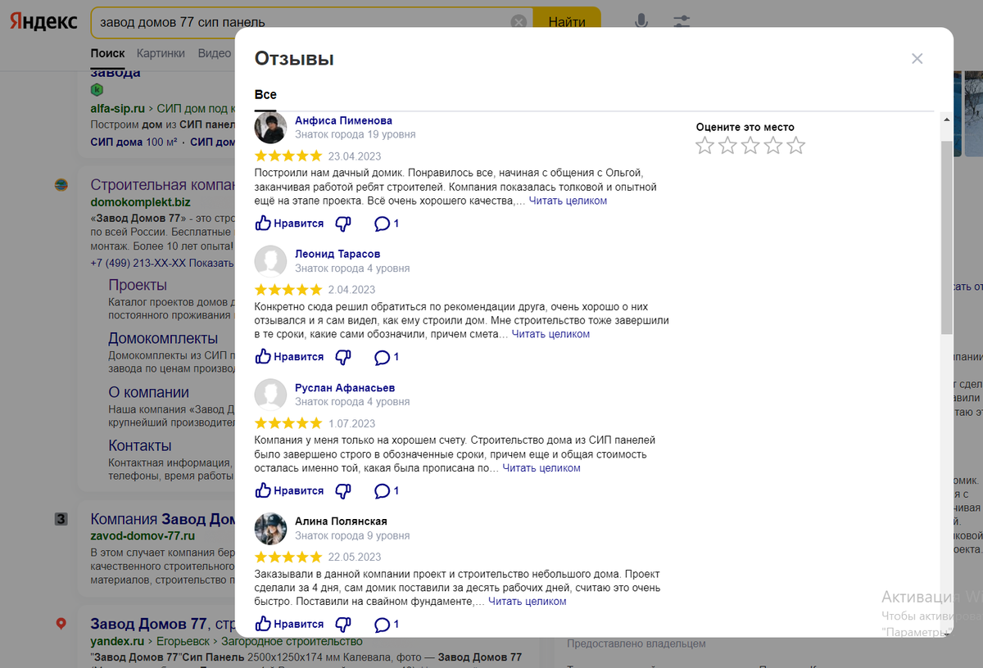Click the reviews dialog scrollbar thumb
The width and height of the screenshot is (983, 668).
point(947,237)
